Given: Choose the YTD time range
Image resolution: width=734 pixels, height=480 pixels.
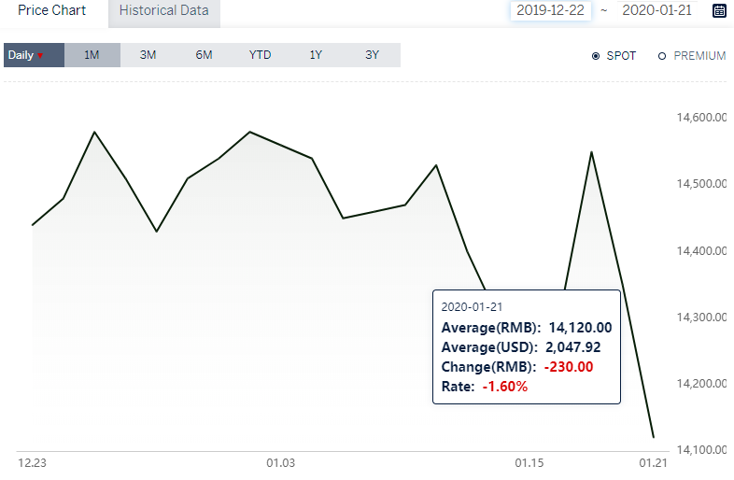Looking at the screenshot, I should click(x=261, y=55).
